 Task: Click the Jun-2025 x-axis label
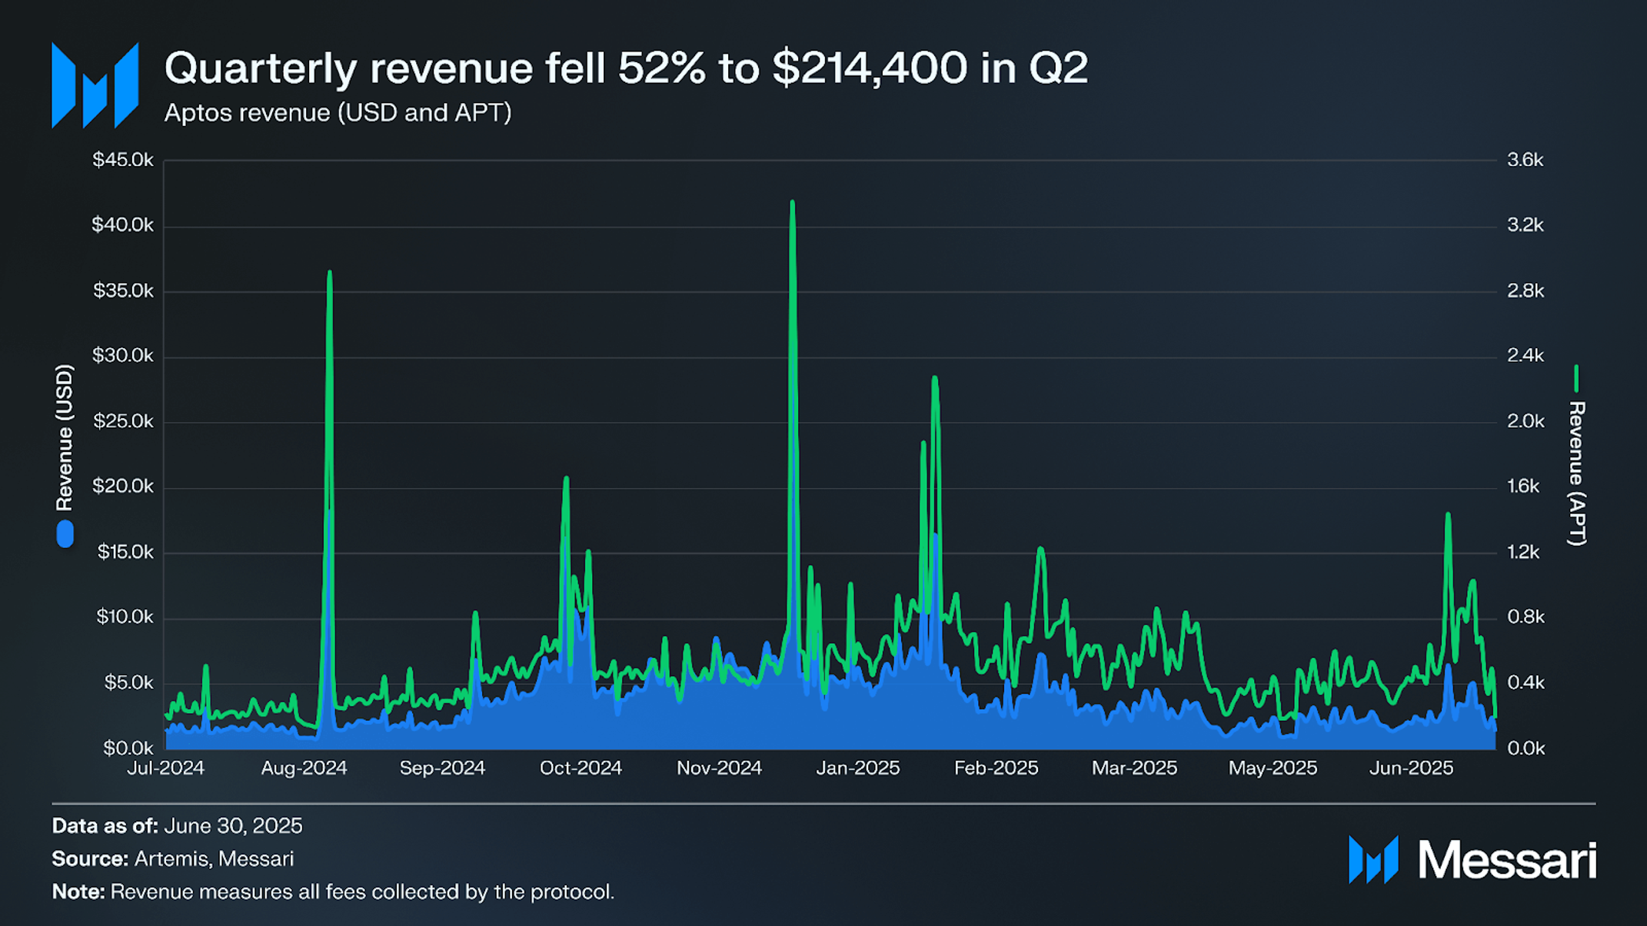[1411, 768]
